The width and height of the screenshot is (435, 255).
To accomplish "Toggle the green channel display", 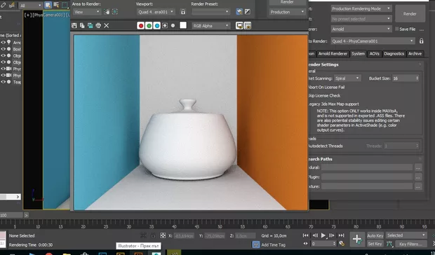I will pos(149,26).
